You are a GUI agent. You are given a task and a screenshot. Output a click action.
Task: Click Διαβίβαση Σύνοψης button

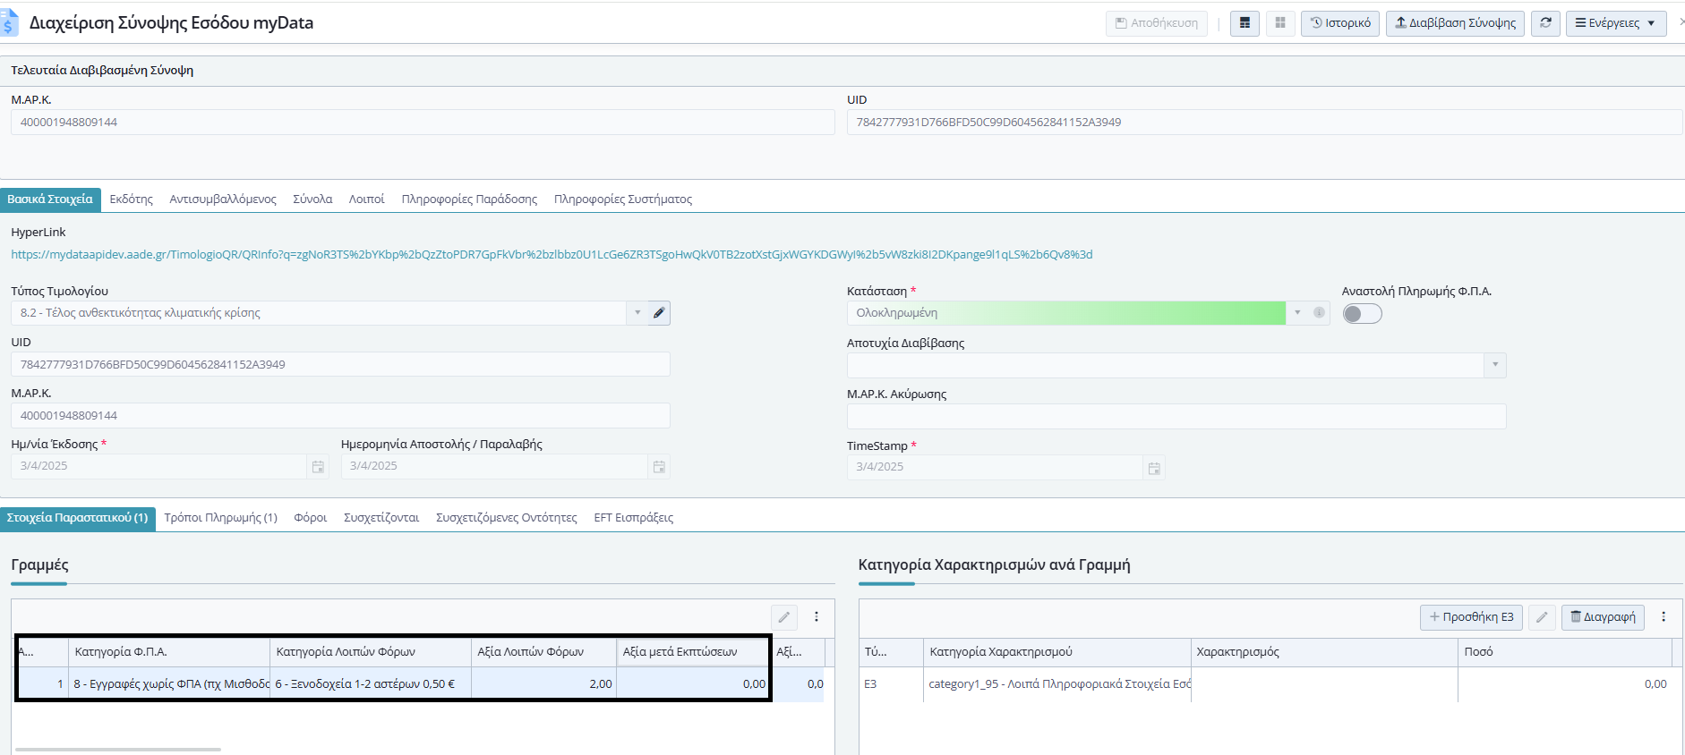click(1455, 23)
